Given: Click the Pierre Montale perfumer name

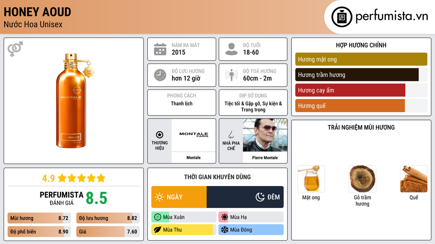Looking at the screenshot, I should 265,158.
